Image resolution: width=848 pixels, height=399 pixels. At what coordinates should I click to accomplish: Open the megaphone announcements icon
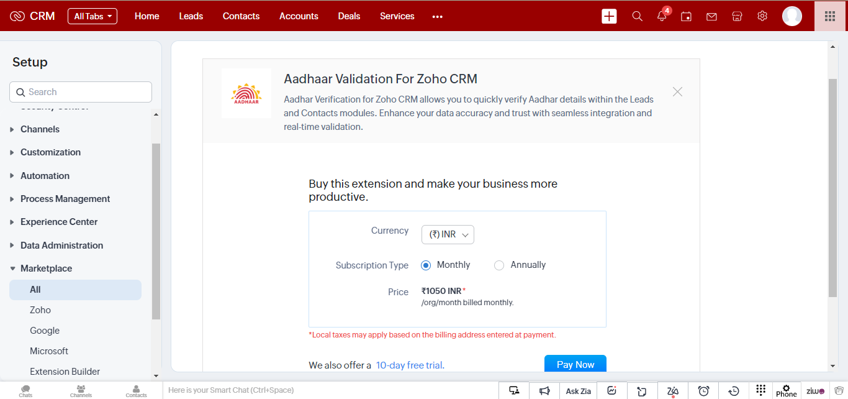tap(544, 391)
